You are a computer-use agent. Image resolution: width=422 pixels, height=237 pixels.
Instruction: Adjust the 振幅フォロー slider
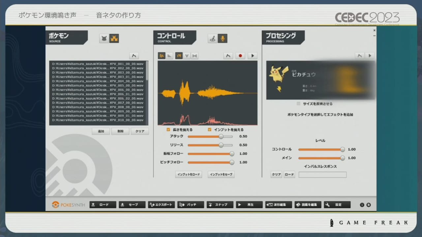point(211,154)
